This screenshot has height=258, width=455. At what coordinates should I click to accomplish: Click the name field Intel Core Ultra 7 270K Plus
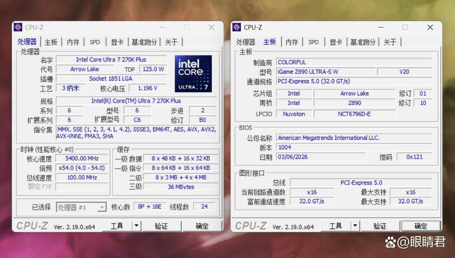(x=111, y=59)
